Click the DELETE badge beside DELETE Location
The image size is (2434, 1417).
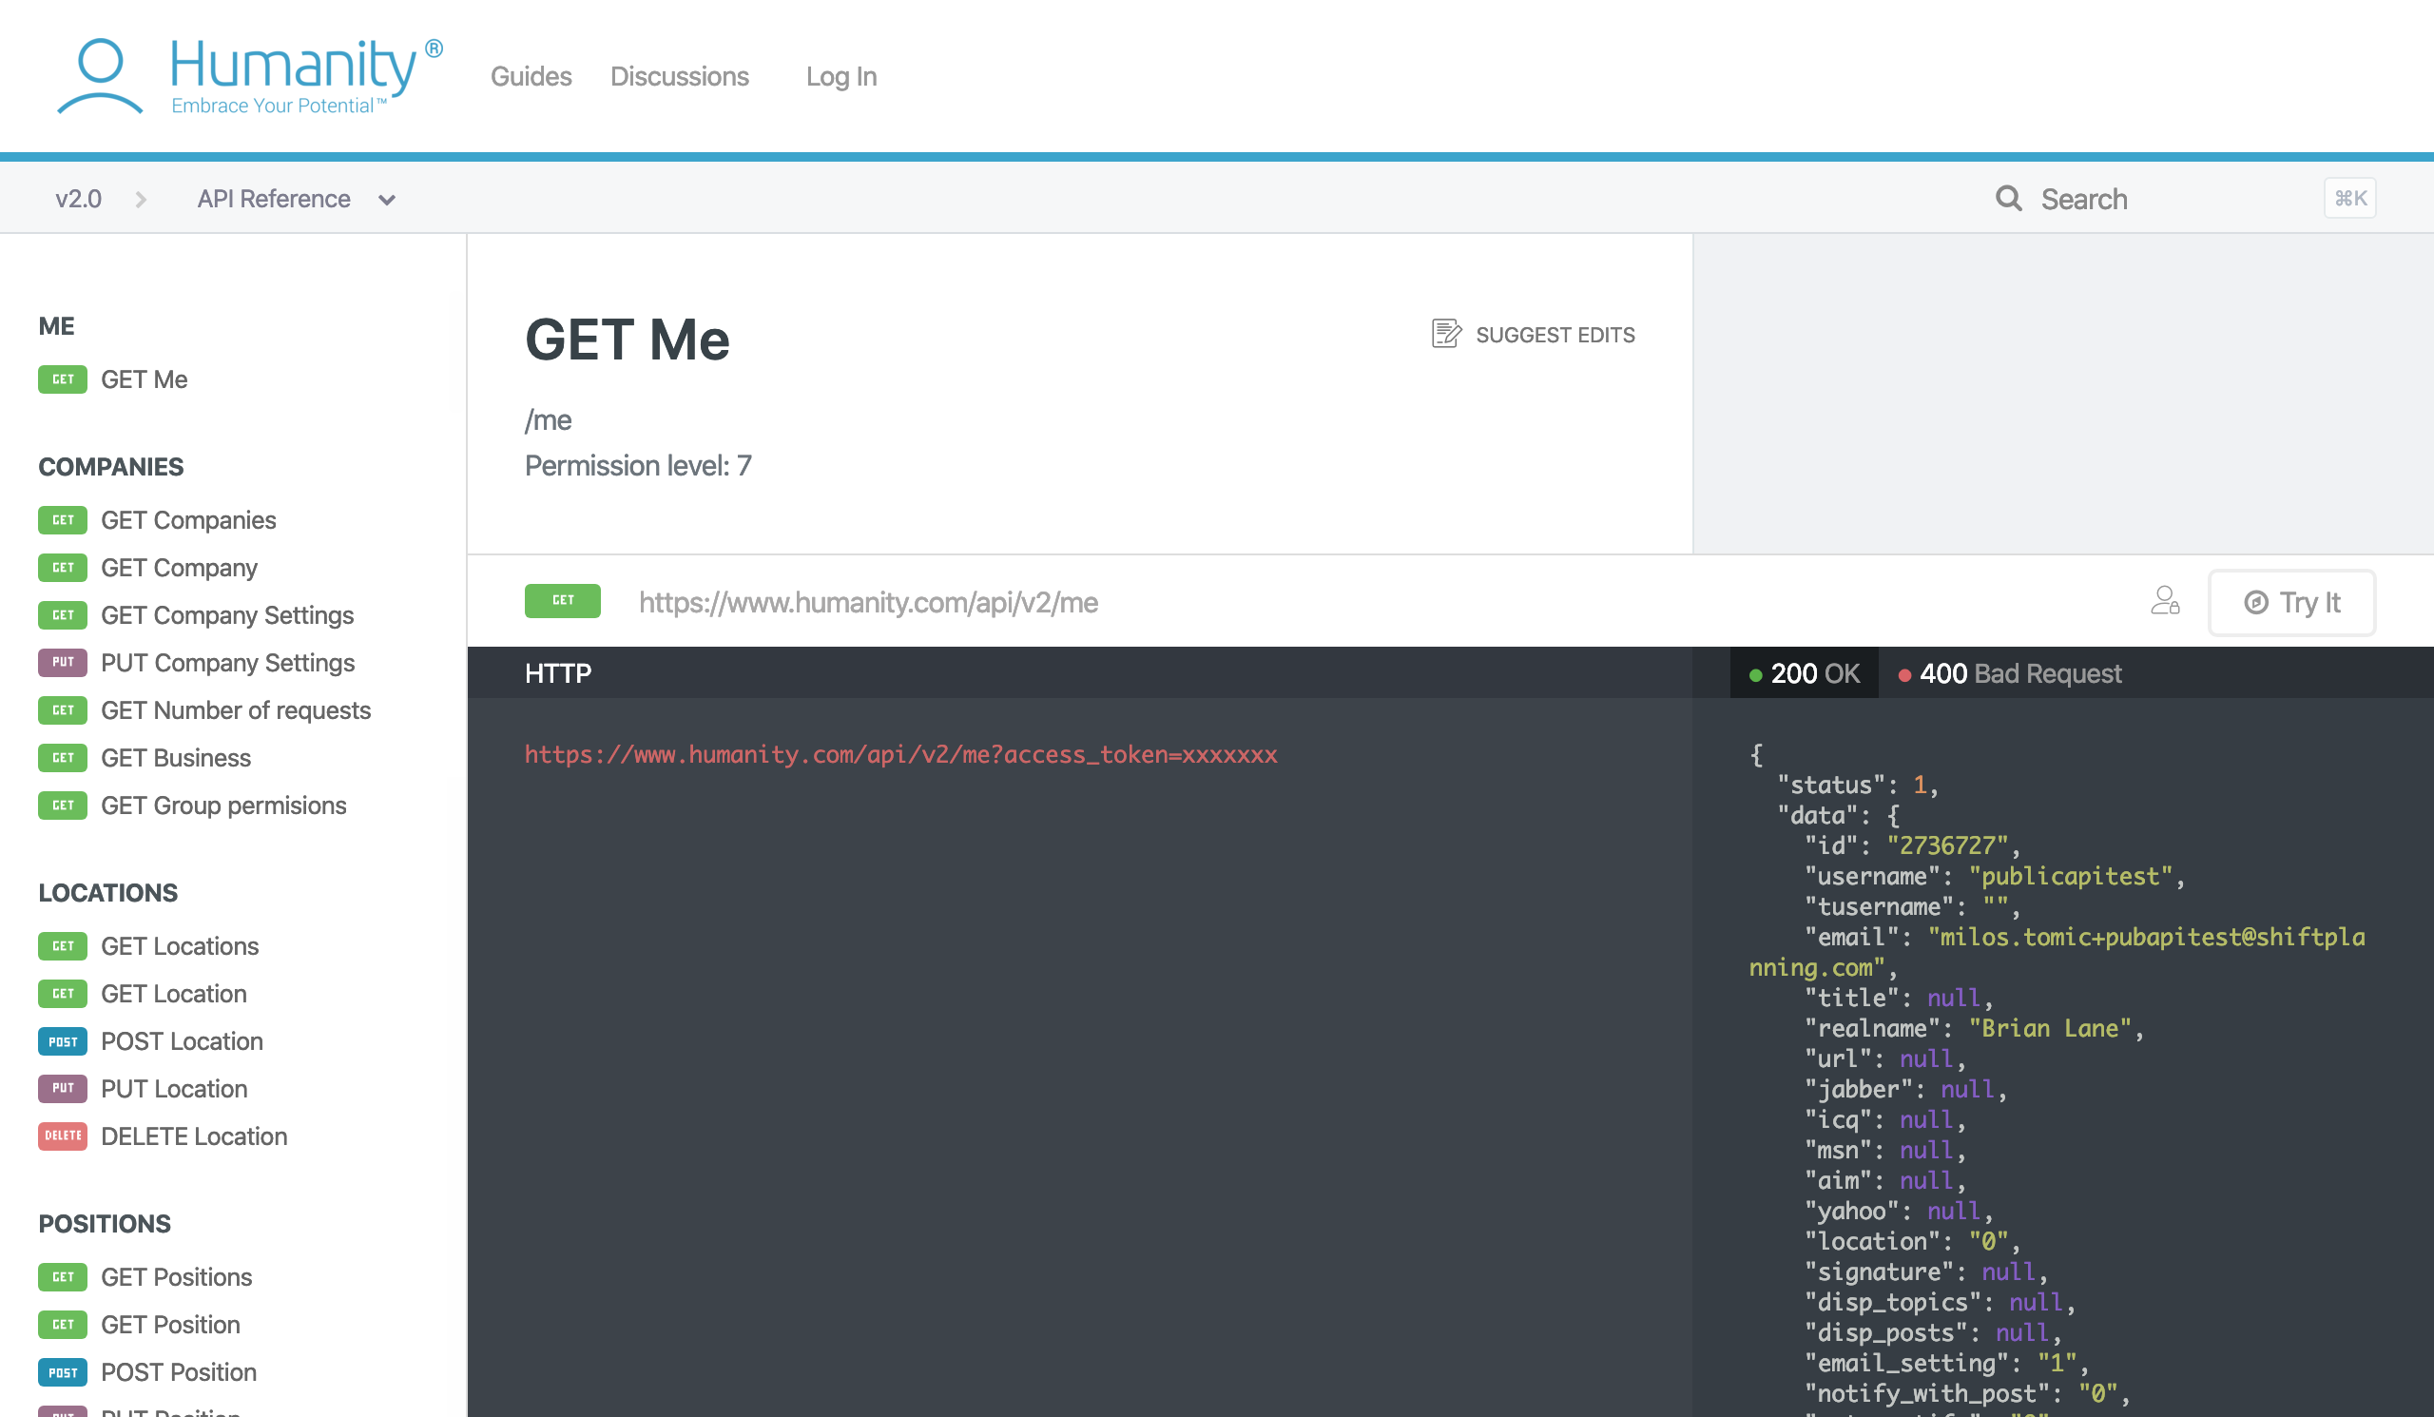tap(62, 1136)
